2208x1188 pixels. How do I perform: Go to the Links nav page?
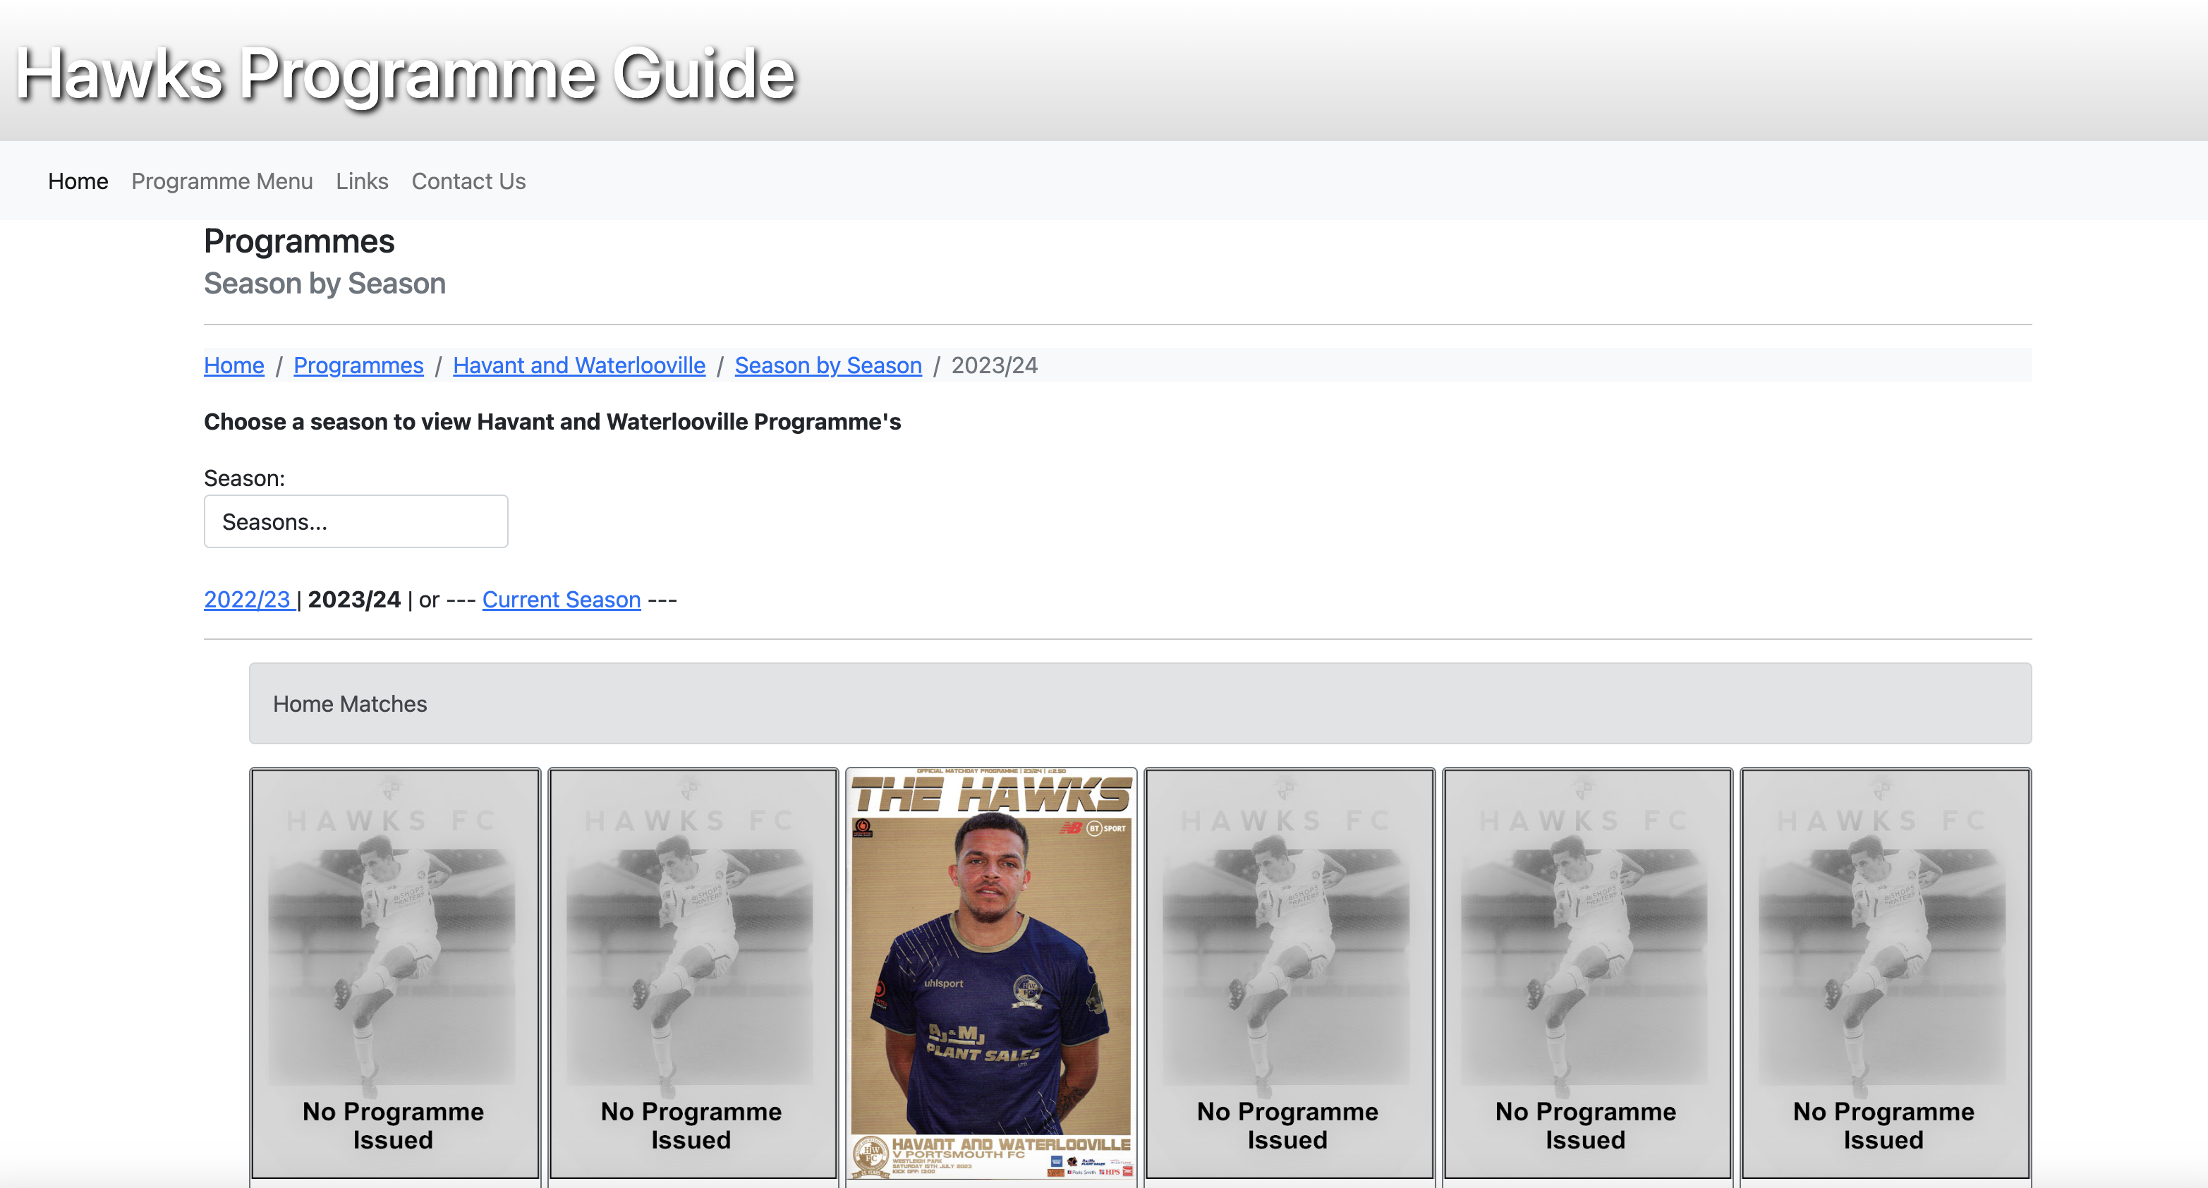(x=362, y=181)
